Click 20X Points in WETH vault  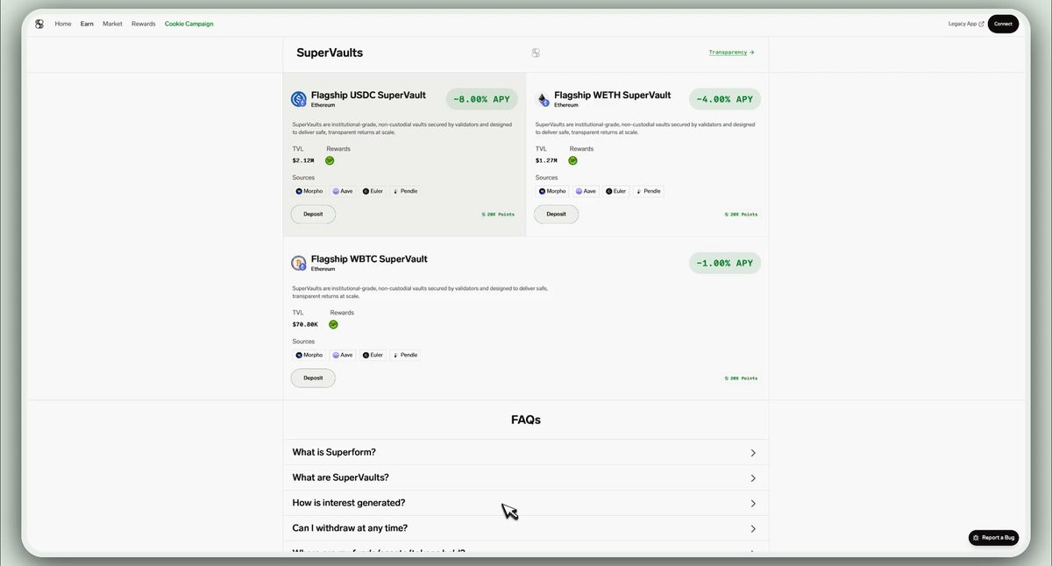point(741,214)
